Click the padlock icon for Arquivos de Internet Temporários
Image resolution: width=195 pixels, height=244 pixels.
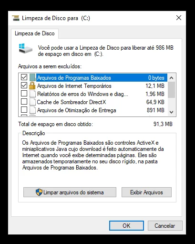click(32, 85)
